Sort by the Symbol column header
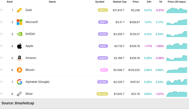This screenshot has width=189, height=109. tap(100, 2)
